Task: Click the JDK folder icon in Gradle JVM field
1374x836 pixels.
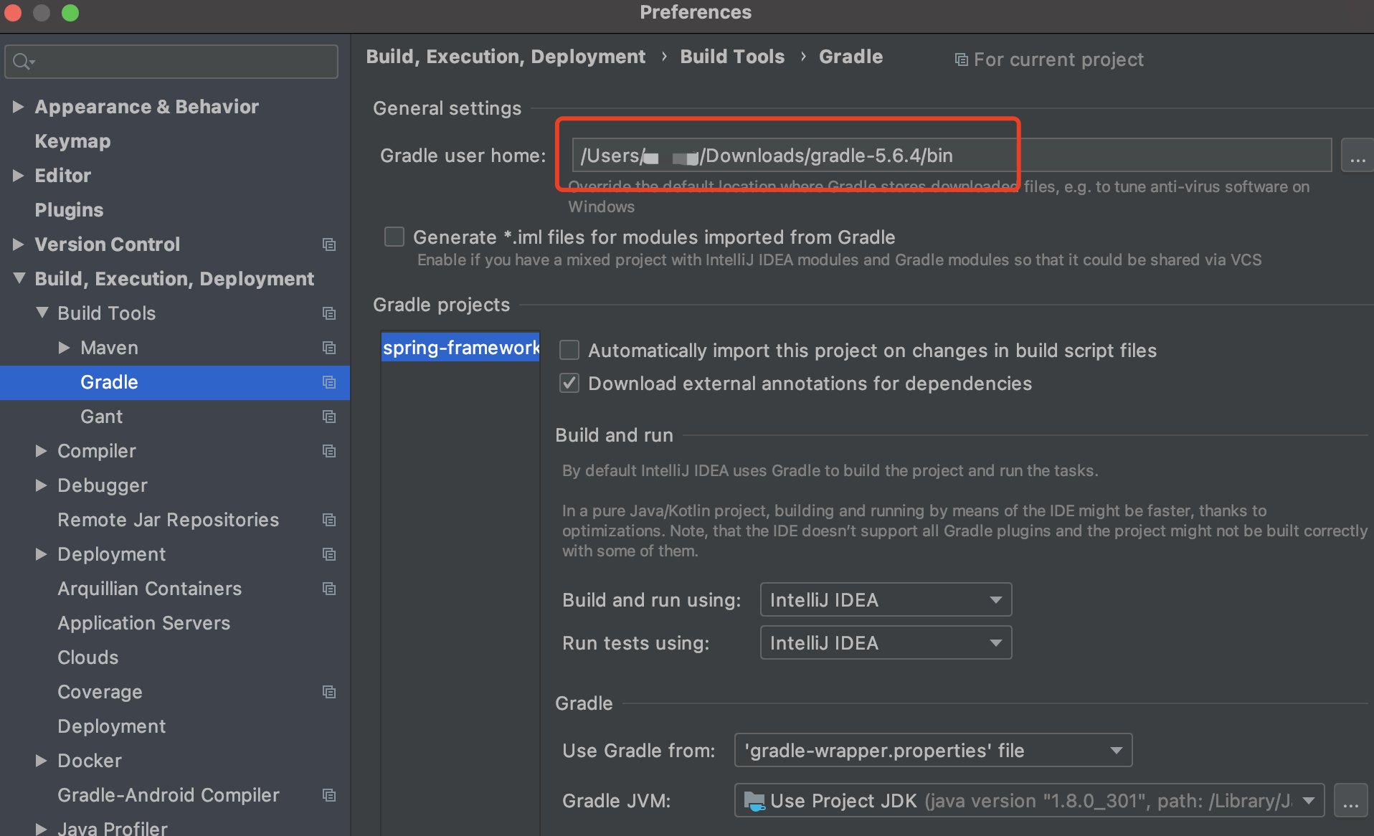Action: (754, 800)
